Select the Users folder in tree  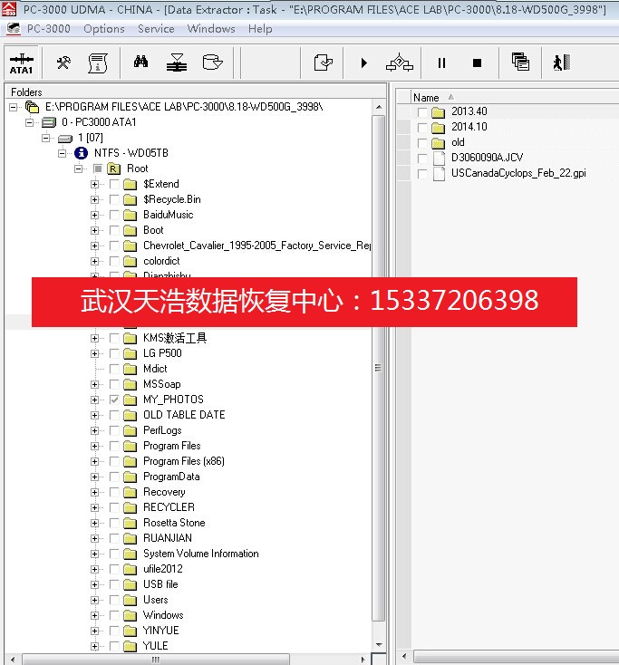155,600
